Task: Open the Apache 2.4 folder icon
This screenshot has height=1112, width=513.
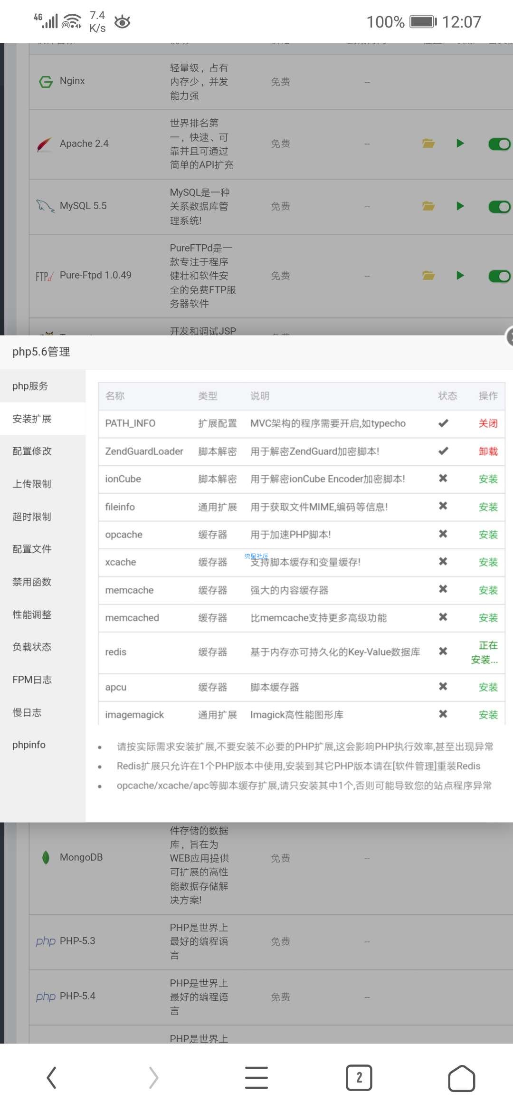Action: click(428, 143)
